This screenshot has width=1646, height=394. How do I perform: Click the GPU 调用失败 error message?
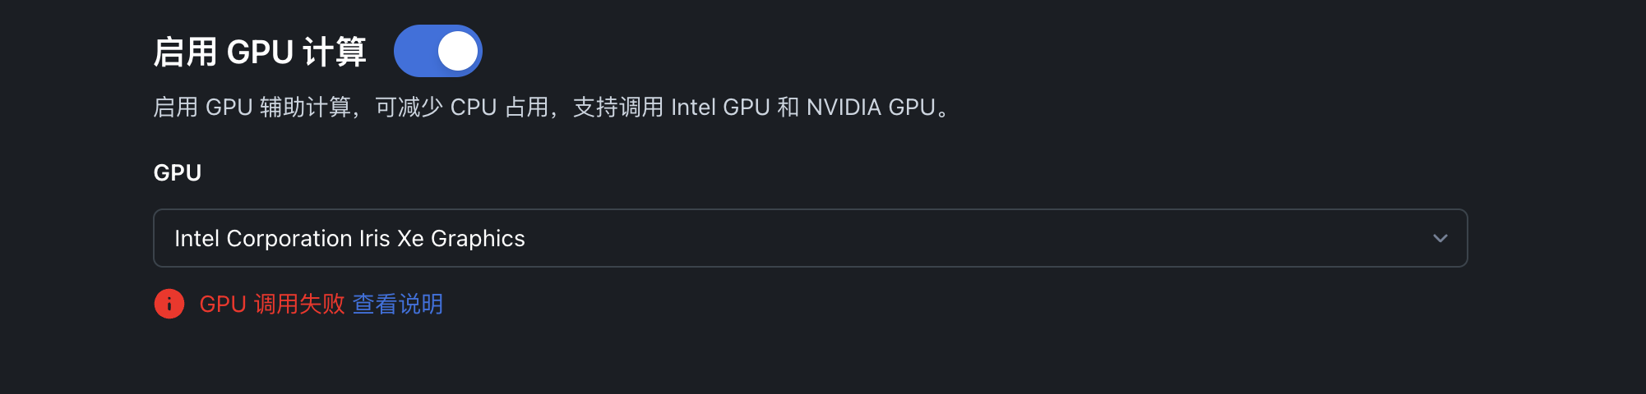272,304
